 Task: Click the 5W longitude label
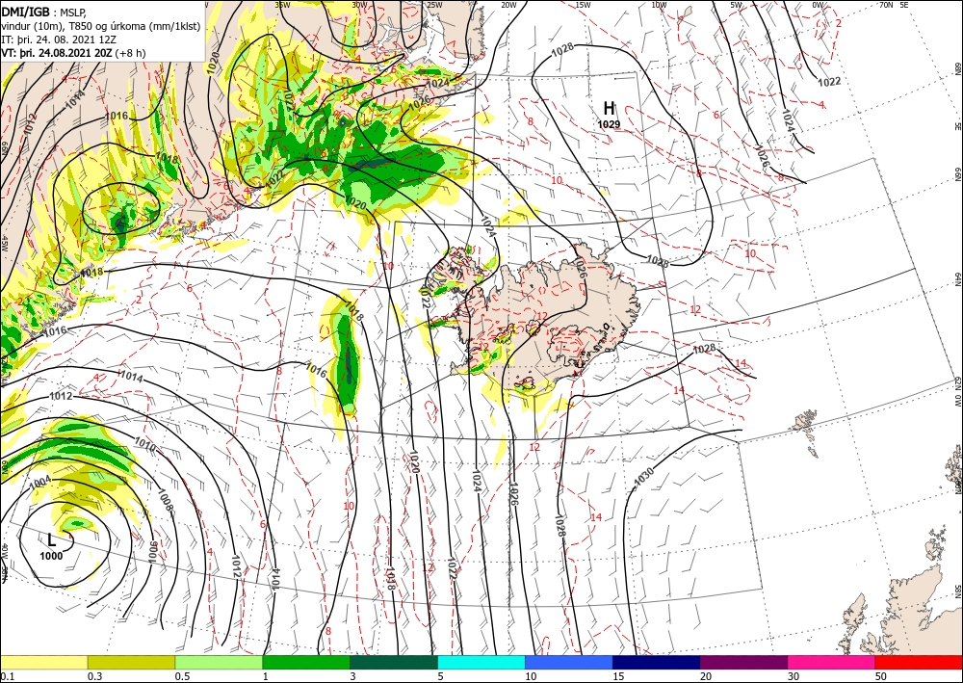point(737,5)
